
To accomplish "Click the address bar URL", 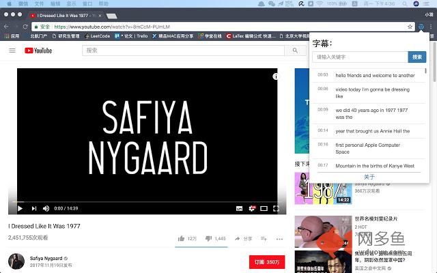I will tap(112, 27).
